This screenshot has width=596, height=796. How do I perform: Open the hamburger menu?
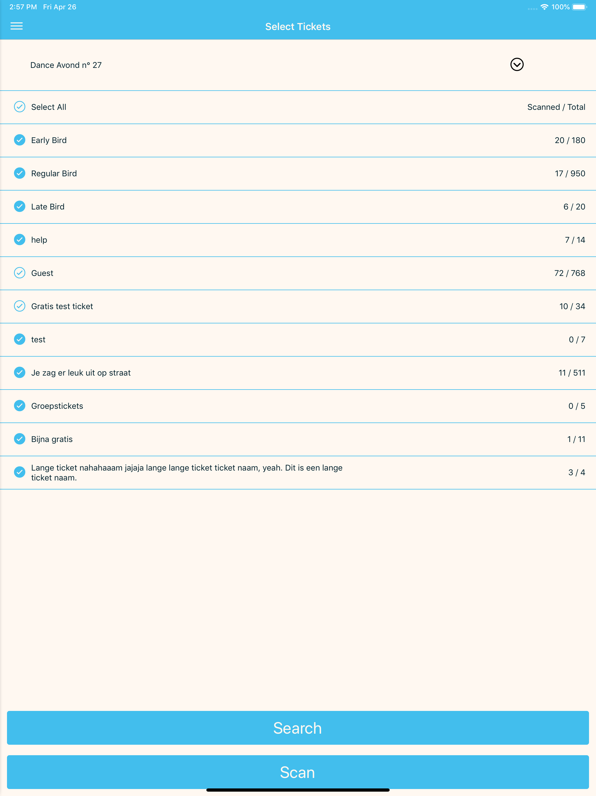(17, 26)
